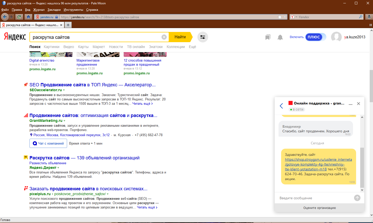Click the chat scrollbar thumb
This screenshot has height=223, width=373.
pos(362,168)
